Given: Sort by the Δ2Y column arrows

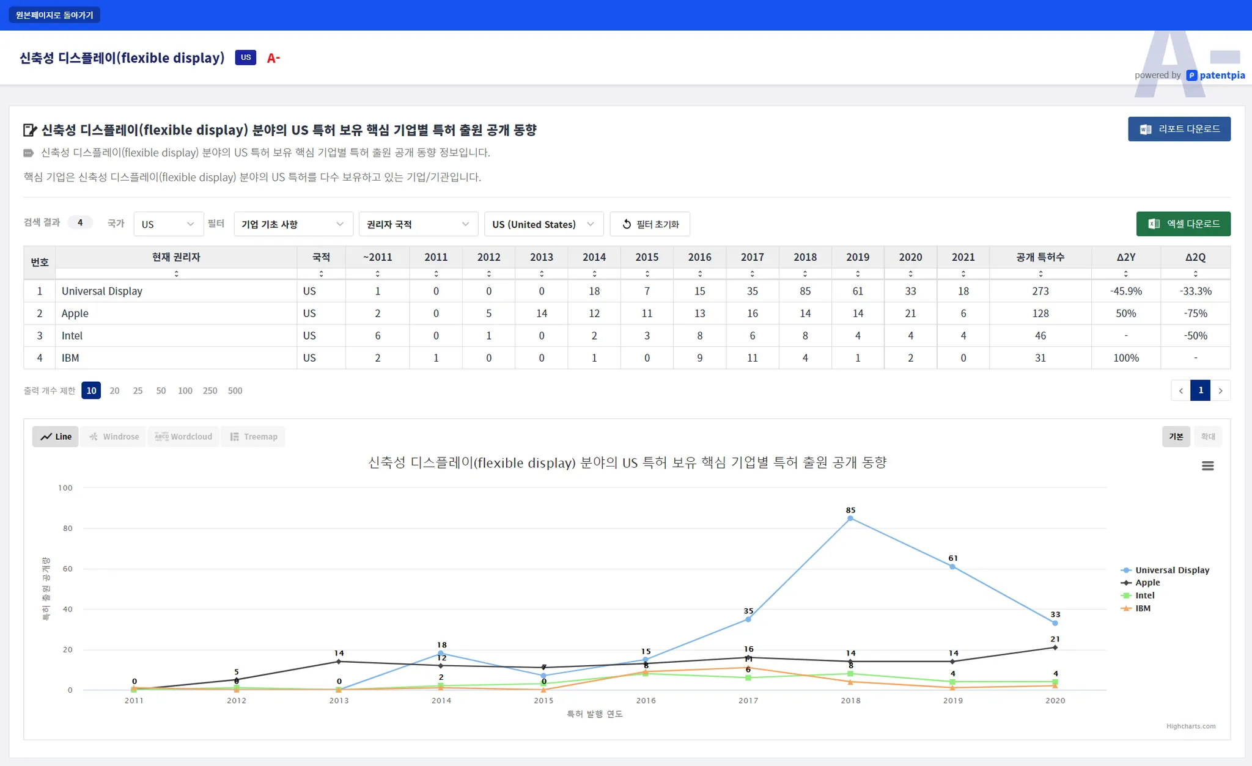Looking at the screenshot, I should point(1125,274).
